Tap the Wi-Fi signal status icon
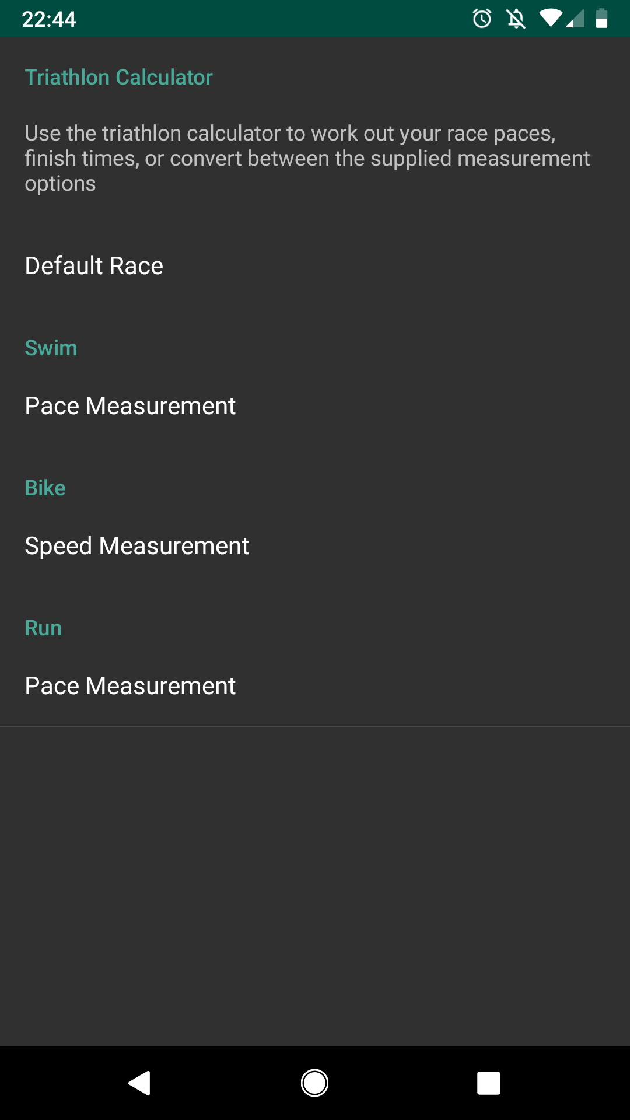This screenshot has width=630, height=1120. [x=550, y=18]
